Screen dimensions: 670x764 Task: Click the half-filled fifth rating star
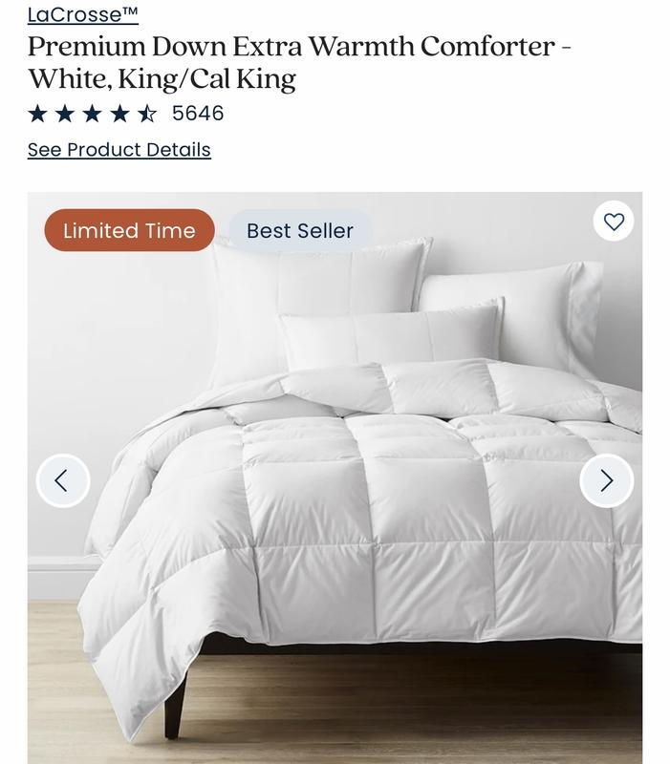147,114
